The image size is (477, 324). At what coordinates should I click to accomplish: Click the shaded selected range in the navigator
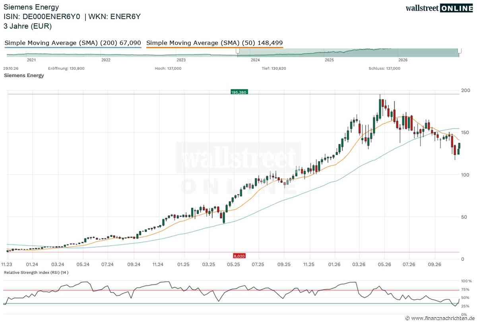[x=348, y=52]
